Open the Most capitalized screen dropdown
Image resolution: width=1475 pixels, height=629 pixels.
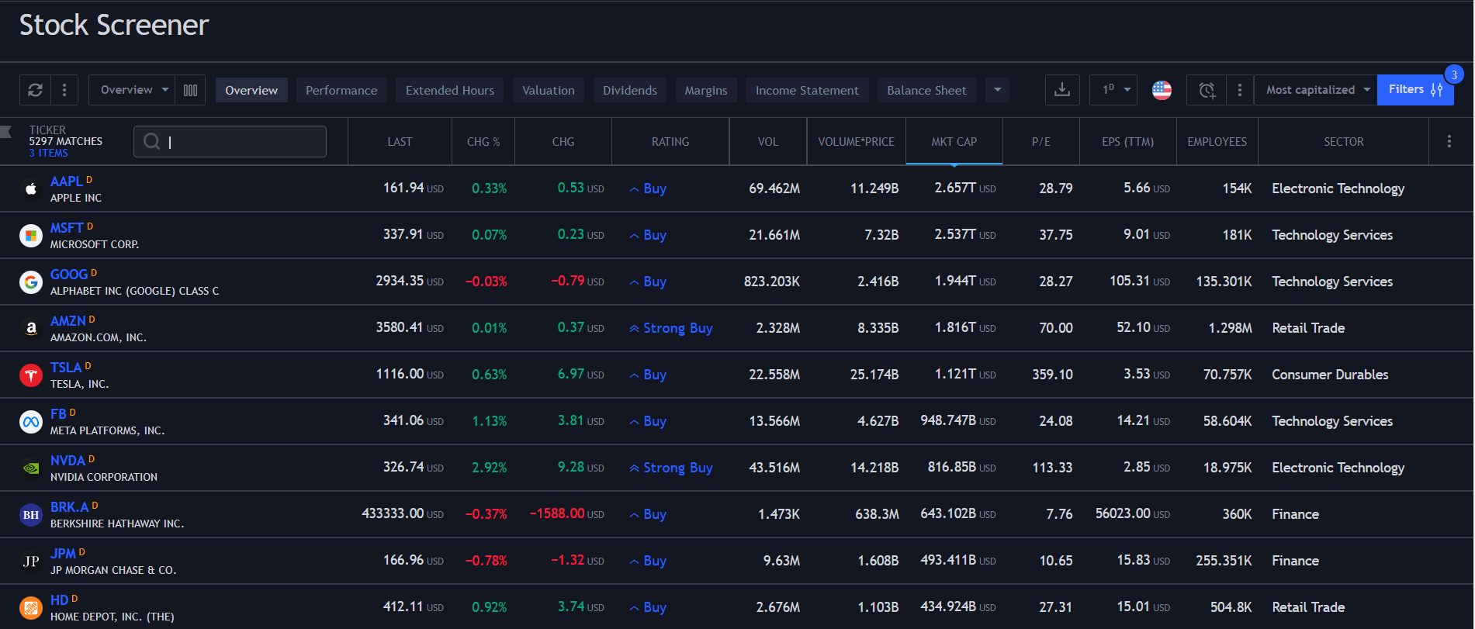pos(1317,90)
